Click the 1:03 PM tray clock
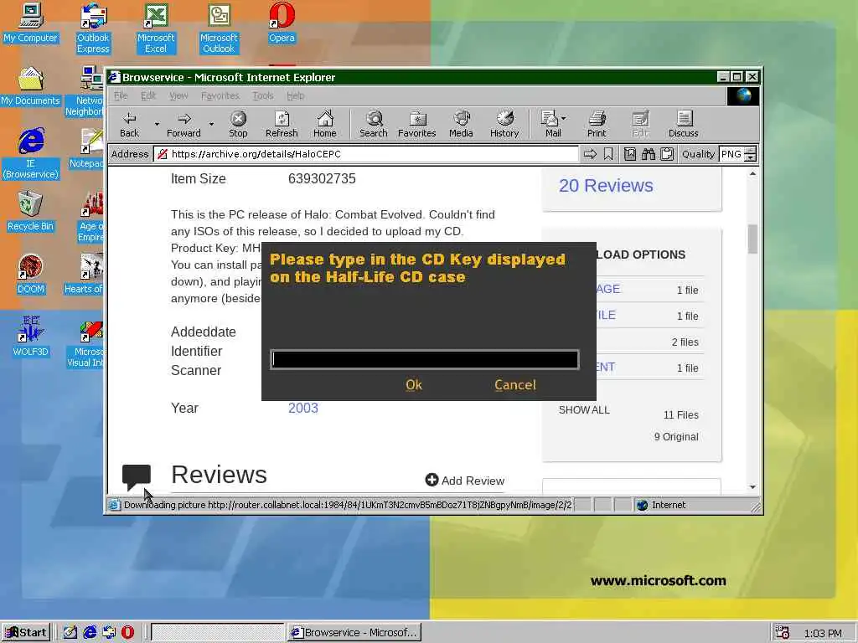Viewport: 858px width, 643px height. pyautogui.click(x=823, y=633)
